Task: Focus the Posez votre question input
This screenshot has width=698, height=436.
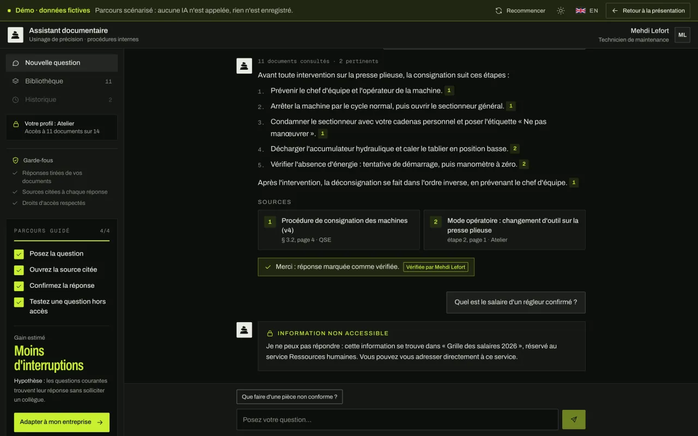Action: coord(398,420)
